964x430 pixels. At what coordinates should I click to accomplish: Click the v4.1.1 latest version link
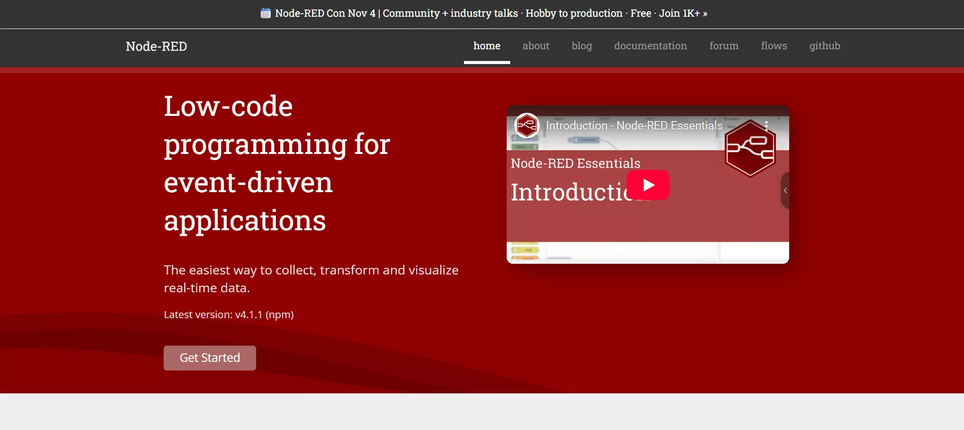coord(248,315)
